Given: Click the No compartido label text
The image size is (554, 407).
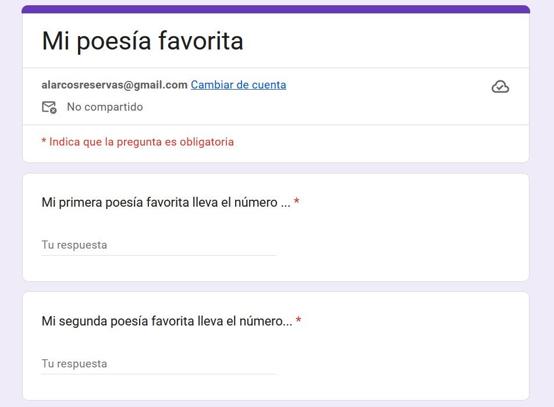Looking at the screenshot, I should coord(105,107).
